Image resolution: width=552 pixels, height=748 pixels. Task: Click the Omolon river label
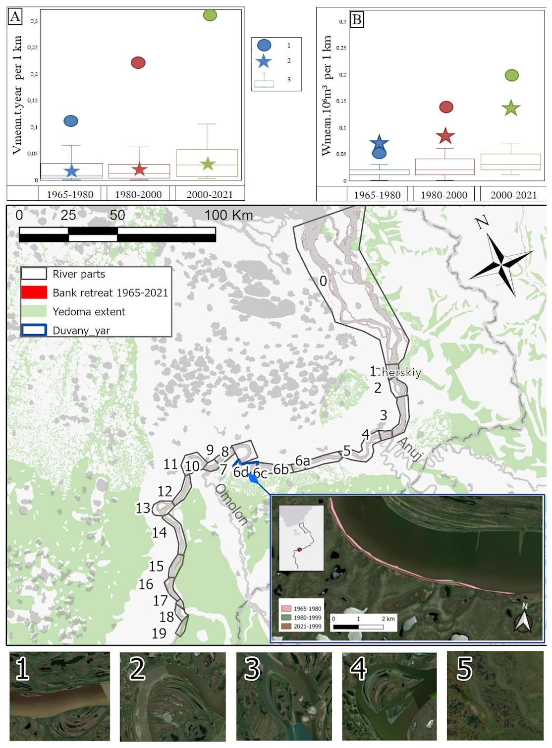[231, 504]
